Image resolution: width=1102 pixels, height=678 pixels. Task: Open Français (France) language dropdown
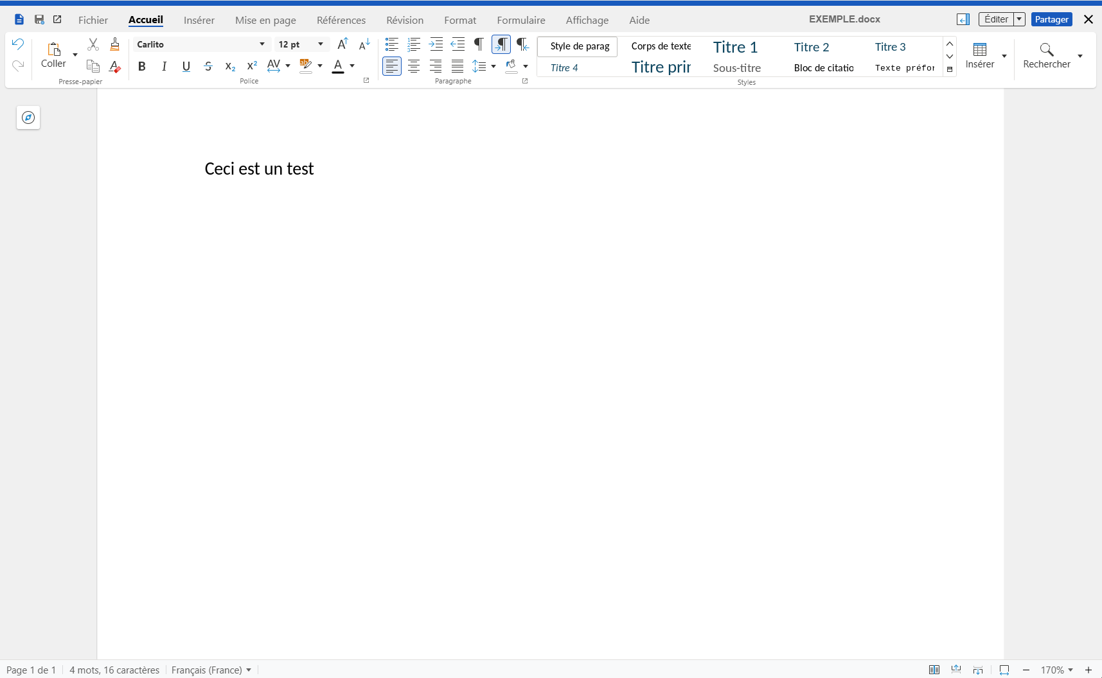pyautogui.click(x=211, y=670)
